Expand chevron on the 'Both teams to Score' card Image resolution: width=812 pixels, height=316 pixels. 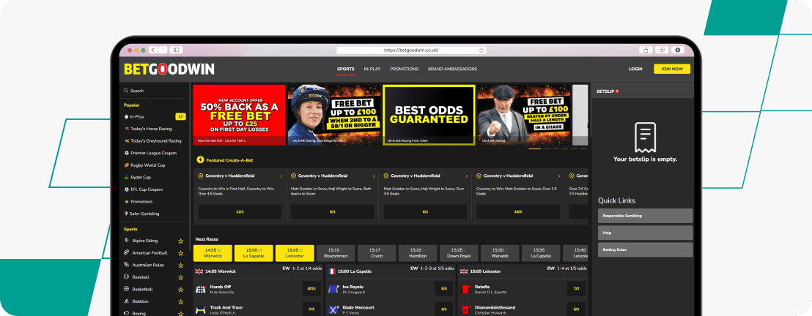(x=373, y=176)
